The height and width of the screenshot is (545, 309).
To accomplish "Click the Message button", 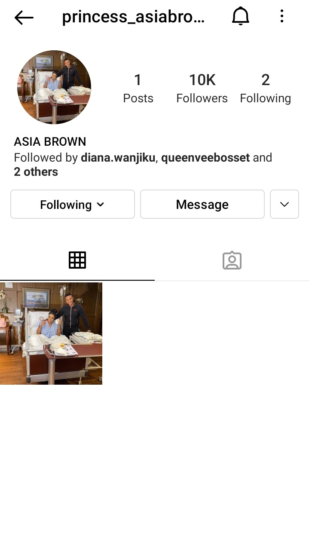I will [202, 205].
